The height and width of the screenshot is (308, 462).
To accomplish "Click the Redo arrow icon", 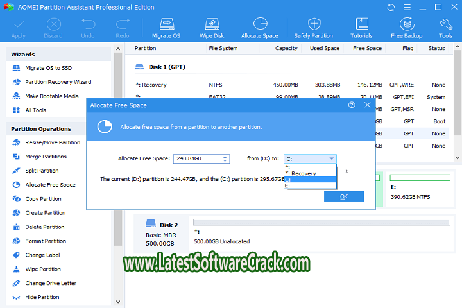I will coord(123,24).
